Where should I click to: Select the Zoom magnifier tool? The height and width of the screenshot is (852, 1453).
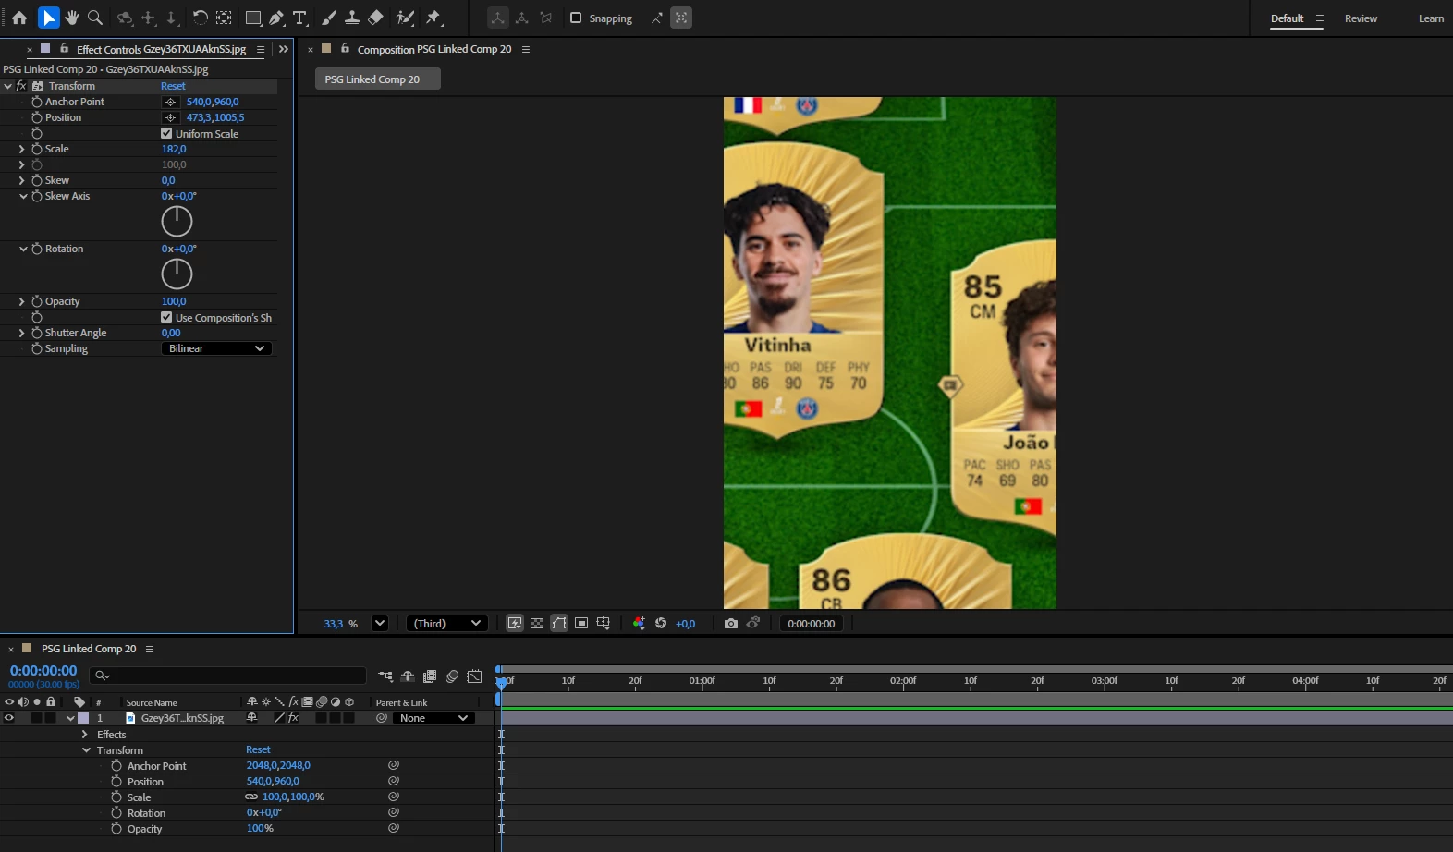(94, 18)
